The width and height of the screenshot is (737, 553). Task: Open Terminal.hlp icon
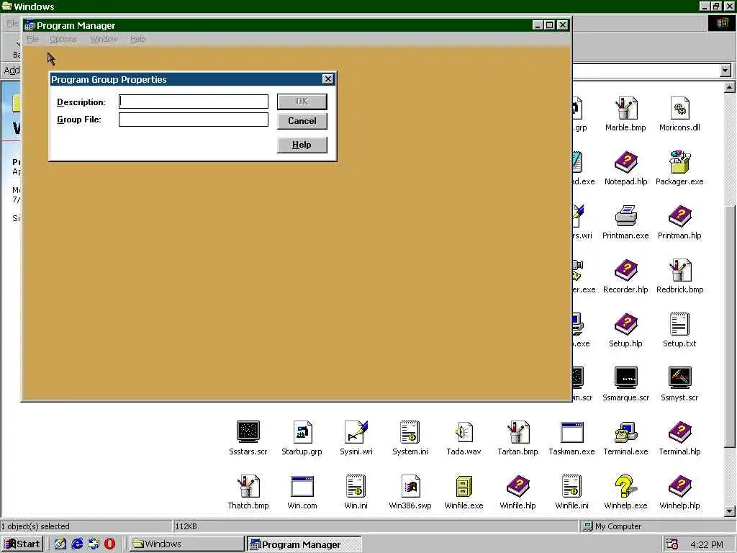tap(679, 432)
